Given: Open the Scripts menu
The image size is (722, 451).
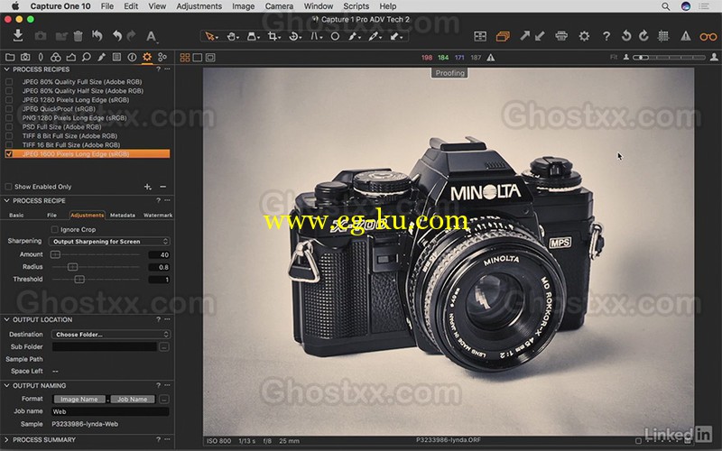Looking at the screenshot, I should coord(356,6).
